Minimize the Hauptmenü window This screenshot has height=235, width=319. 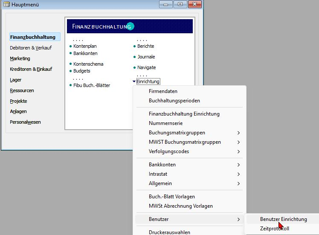point(166,4)
